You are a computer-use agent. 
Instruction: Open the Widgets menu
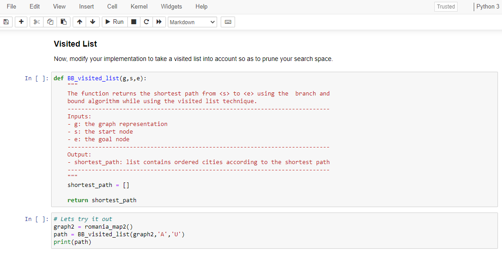coord(171,6)
